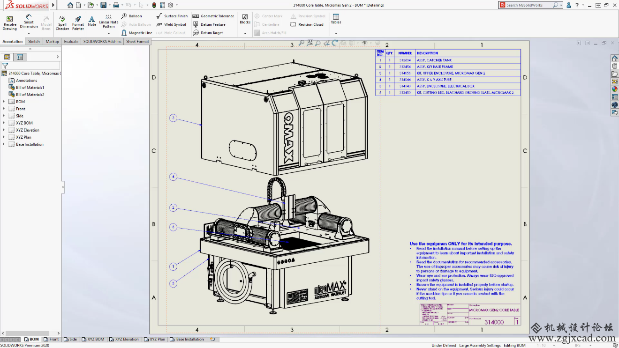Expand the SOLIDWORKS menu arrow

[x=53, y=5]
